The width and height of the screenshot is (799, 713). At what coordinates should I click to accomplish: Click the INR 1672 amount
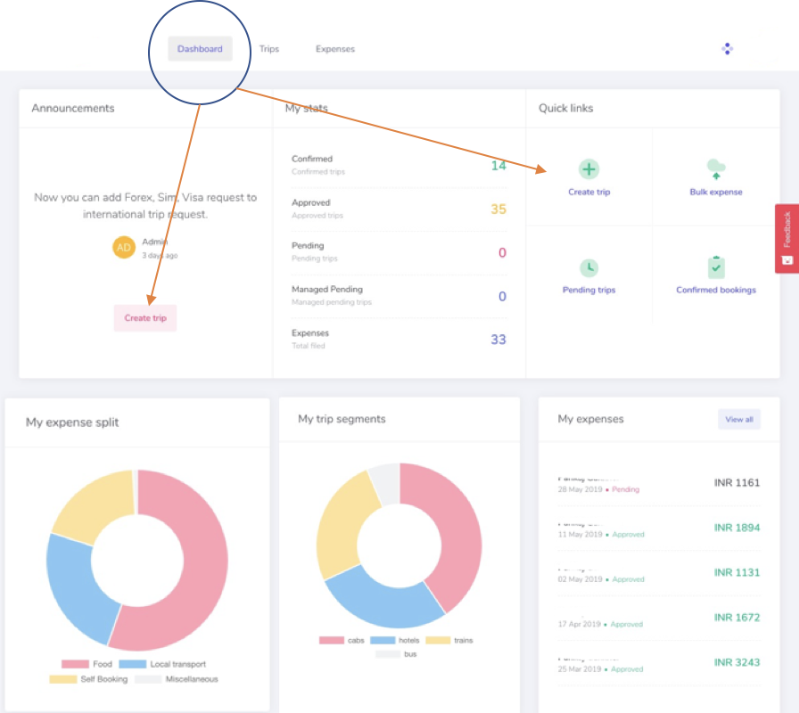click(737, 618)
